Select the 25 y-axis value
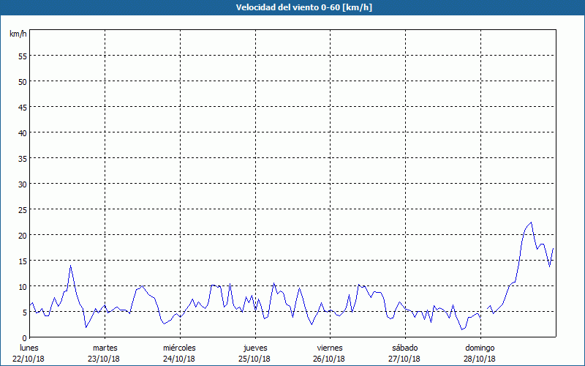 tap(23, 210)
